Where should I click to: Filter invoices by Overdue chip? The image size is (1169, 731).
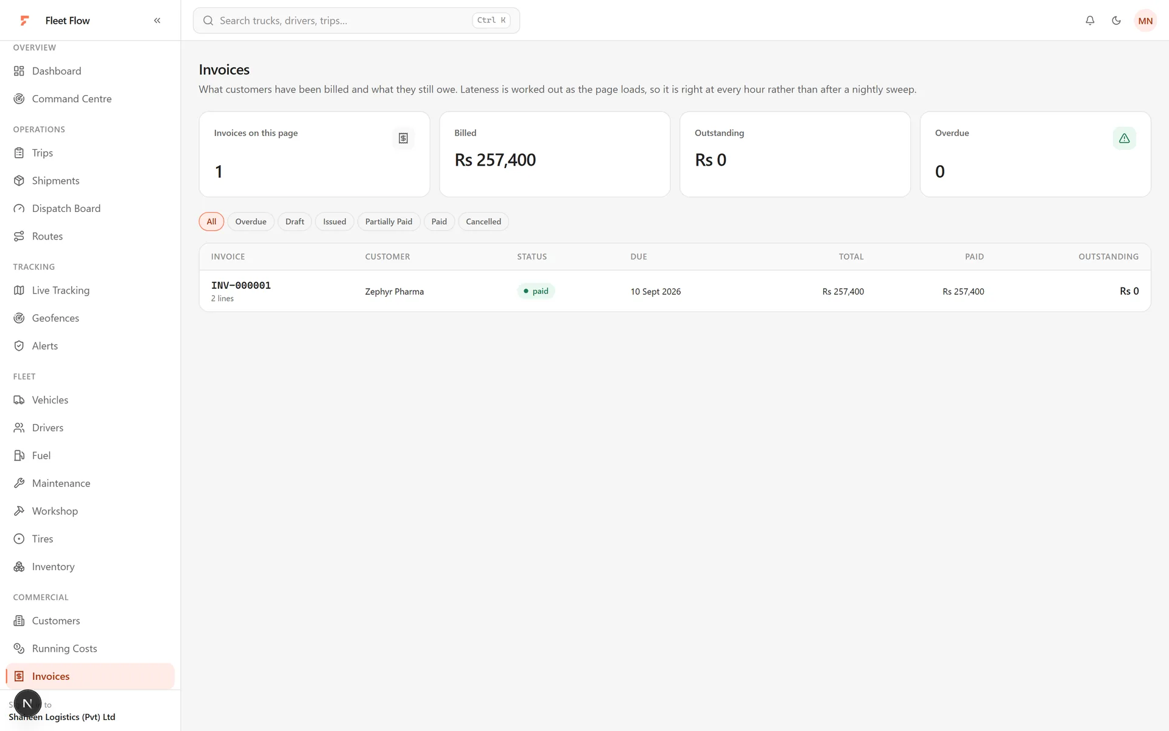[x=251, y=222]
